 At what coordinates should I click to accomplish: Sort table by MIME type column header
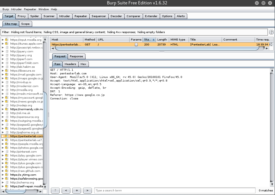pyautogui.click(x=179, y=40)
